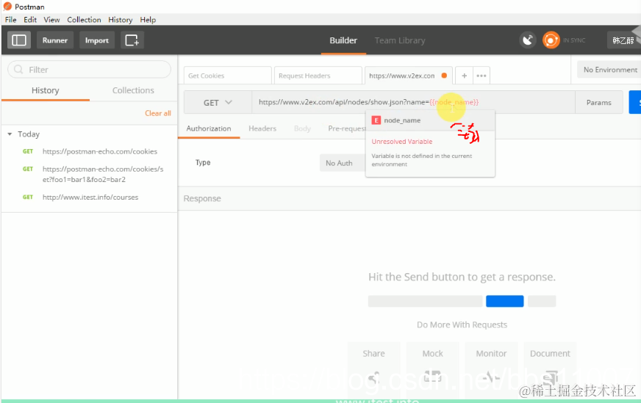The height and width of the screenshot is (403, 641).
Task: Open new window icon button
Action: click(x=132, y=40)
